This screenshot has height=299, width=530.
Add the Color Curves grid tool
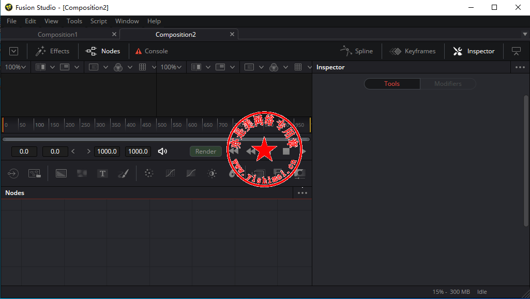(x=170, y=173)
